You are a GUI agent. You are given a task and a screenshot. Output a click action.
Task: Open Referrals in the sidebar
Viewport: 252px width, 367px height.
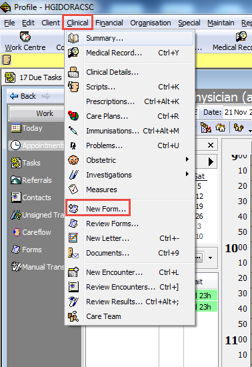[31, 180]
